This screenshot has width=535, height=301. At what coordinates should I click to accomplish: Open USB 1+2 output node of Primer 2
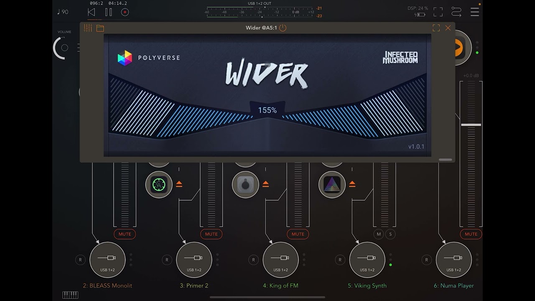click(x=194, y=260)
